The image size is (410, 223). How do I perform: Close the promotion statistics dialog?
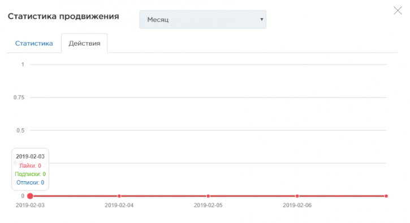pyautogui.click(x=398, y=11)
